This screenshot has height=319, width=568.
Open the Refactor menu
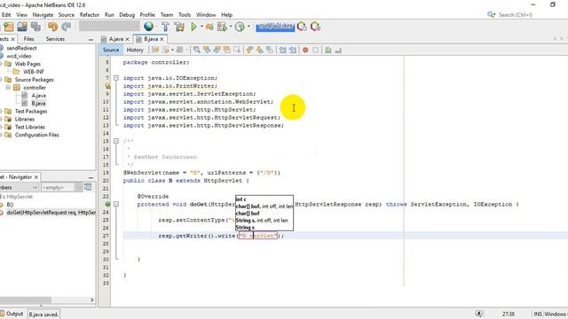pos(90,15)
